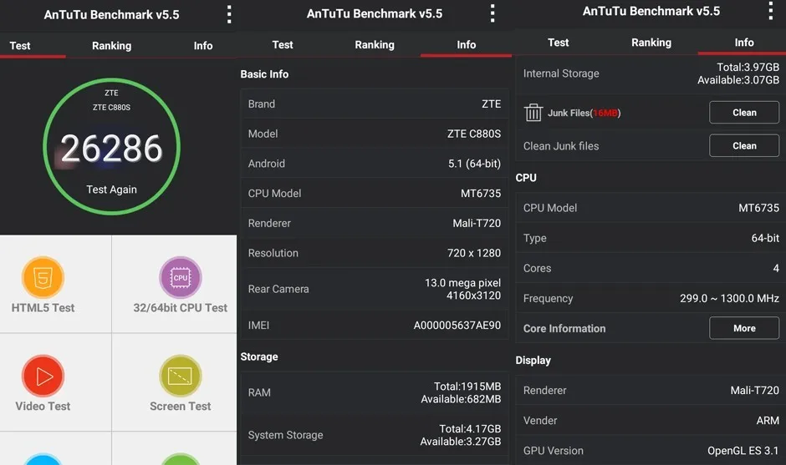Select System Storage Total:4.17GB row
Screen dimensions: 786x465
(375, 435)
